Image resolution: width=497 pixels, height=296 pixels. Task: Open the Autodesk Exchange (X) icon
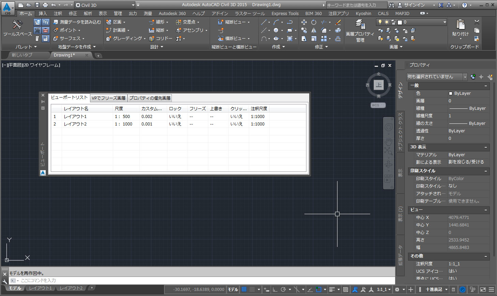click(x=441, y=5)
